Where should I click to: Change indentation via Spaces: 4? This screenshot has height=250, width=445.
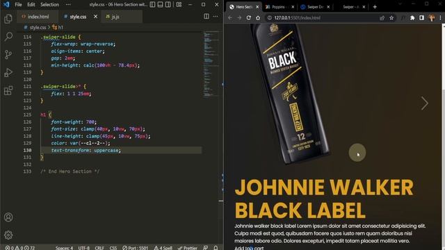pos(64,248)
